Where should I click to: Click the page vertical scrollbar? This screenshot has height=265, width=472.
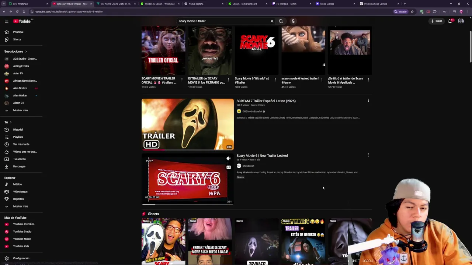click(x=470, y=46)
